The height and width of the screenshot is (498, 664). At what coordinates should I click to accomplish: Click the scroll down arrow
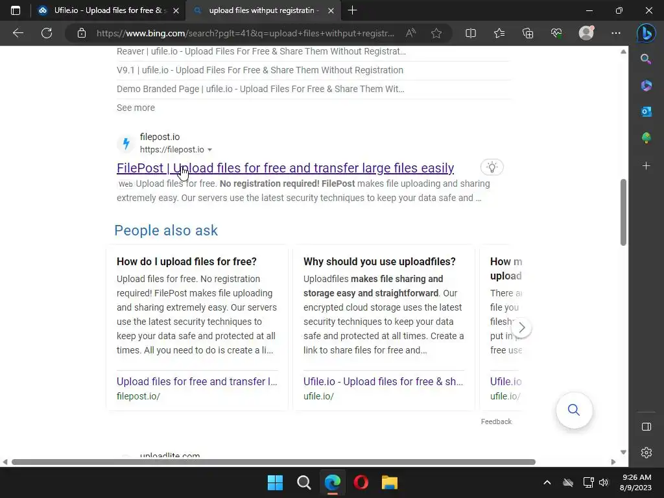623,452
